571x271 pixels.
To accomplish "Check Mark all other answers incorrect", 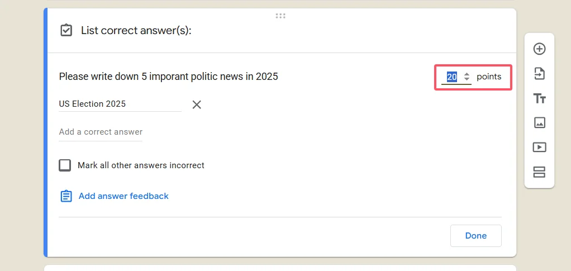I will pos(65,165).
